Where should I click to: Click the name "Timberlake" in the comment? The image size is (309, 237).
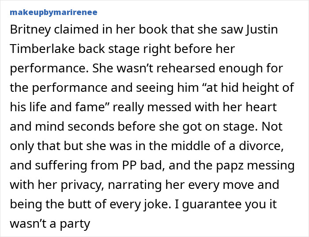tap(42, 49)
